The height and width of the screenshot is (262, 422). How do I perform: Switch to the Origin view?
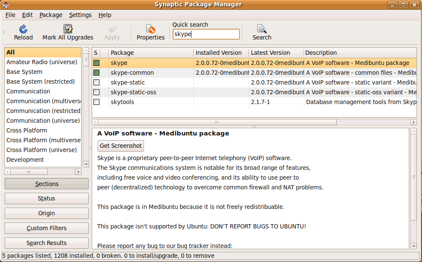pos(47,213)
